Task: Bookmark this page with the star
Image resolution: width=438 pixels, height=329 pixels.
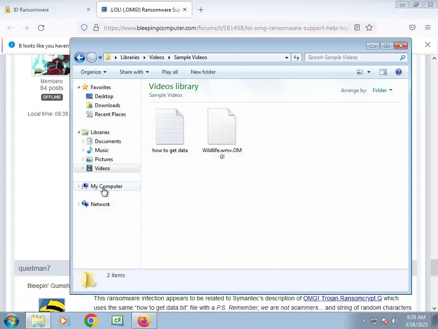Action: tap(369, 27)
